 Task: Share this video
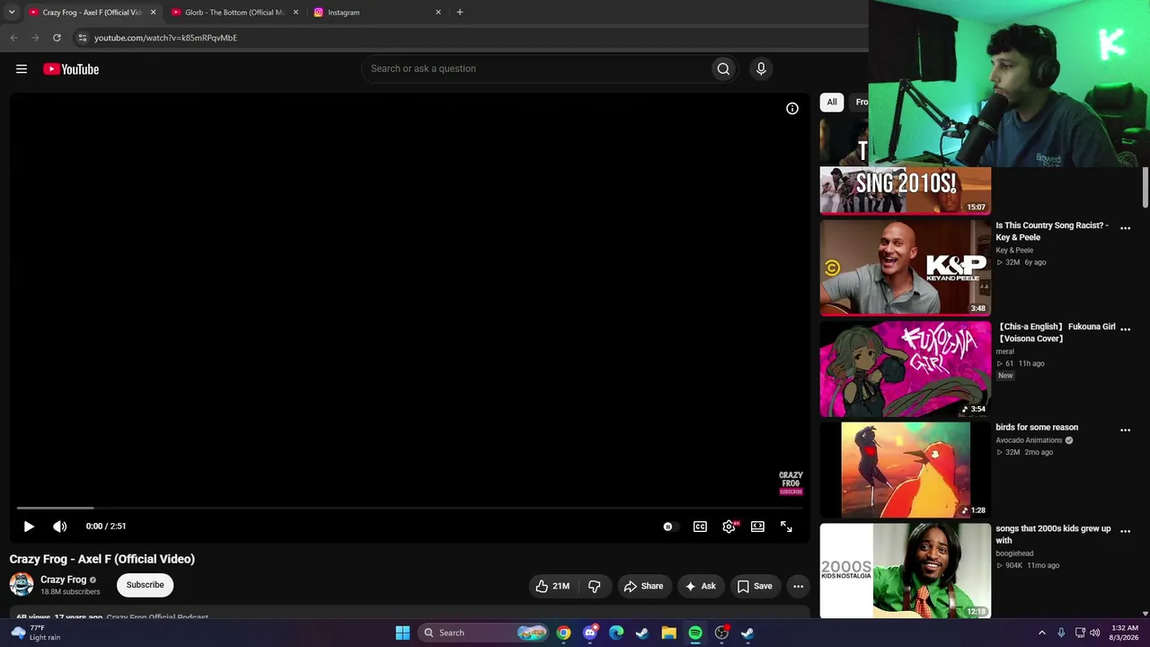tap(643, 586)
